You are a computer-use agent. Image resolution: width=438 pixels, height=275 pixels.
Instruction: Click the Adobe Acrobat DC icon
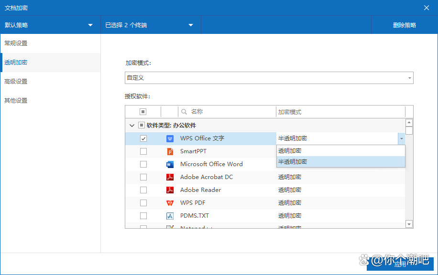(x=170, y=177)
